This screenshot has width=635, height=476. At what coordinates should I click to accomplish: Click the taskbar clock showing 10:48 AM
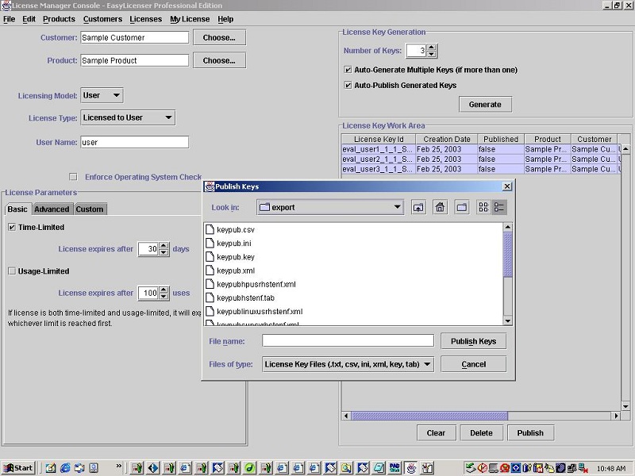(611, 468)
